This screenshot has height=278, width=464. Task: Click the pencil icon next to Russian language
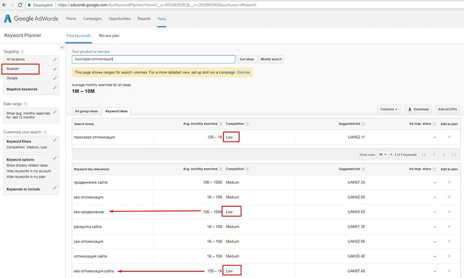point(55,69)
